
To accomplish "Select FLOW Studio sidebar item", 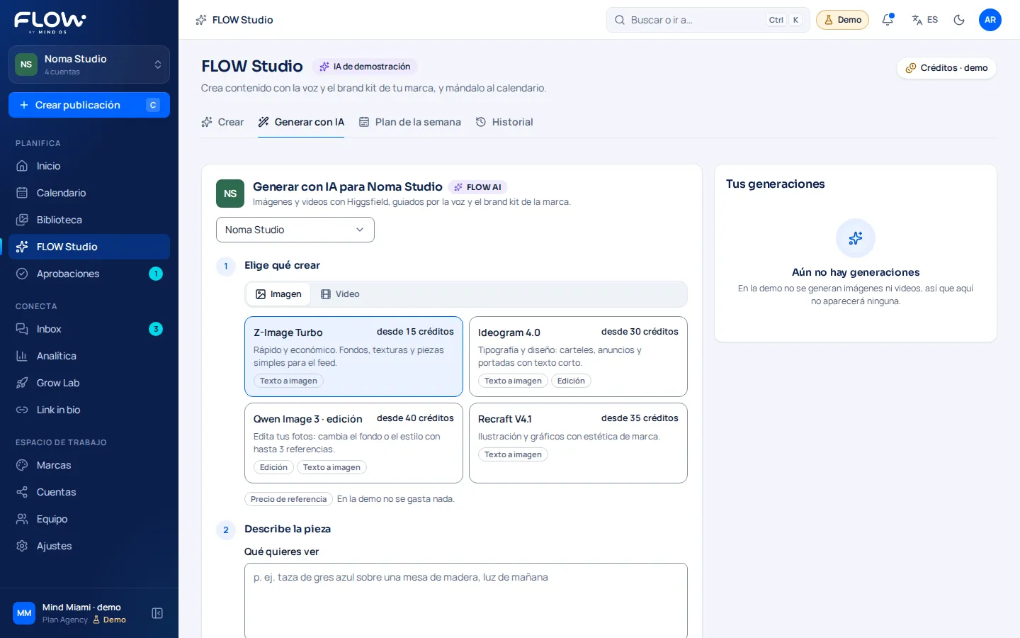I will pos(89,247).
